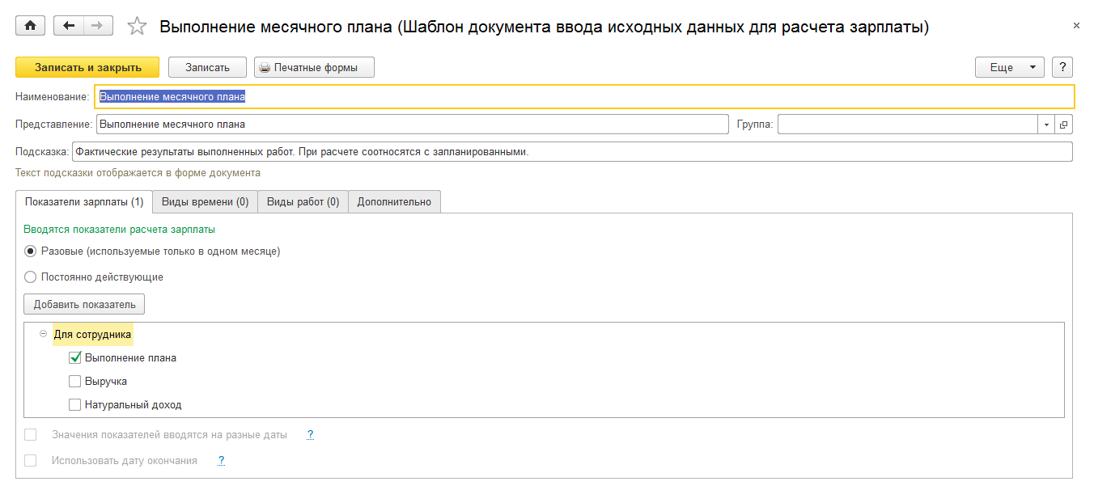Click the open-selection icon beside Группа field
The image size is (1094, 490).
pyautogui.click(x=1064, y=125)
